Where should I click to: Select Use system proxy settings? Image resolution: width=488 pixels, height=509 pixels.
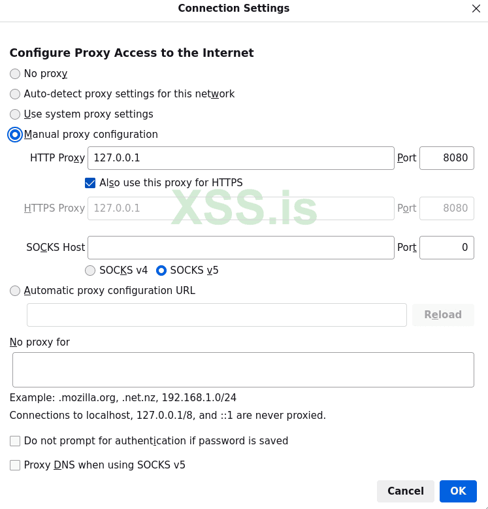click(x=15, y=114)
